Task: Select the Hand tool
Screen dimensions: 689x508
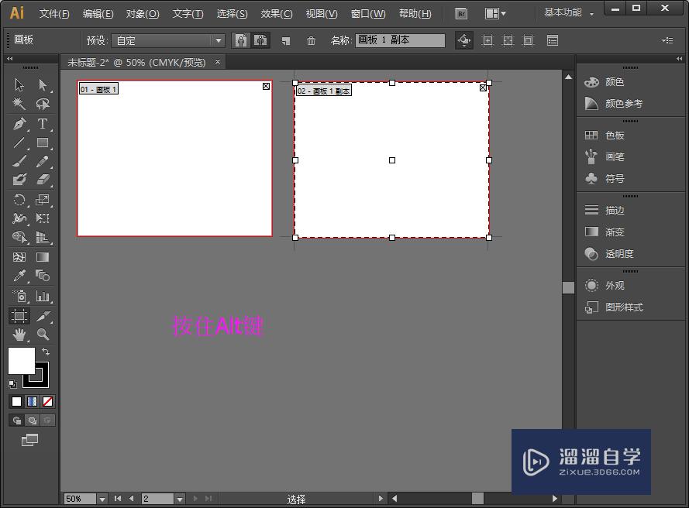Action: pyautogui.click(x=19, y=335)
